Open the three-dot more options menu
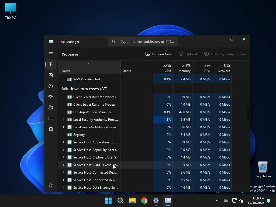This screenshot has width=276, height=207. (x=243, y=54)
